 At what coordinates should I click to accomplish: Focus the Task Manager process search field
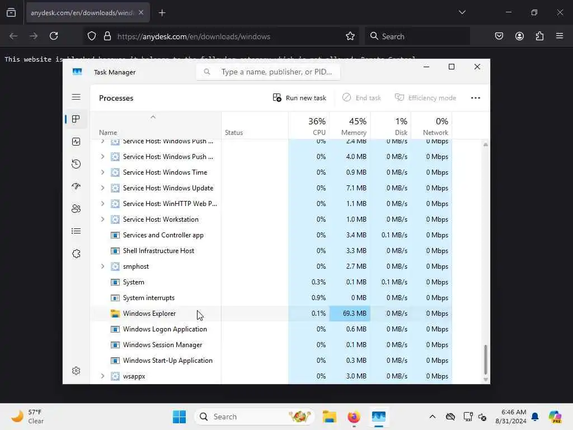[268, 72]
